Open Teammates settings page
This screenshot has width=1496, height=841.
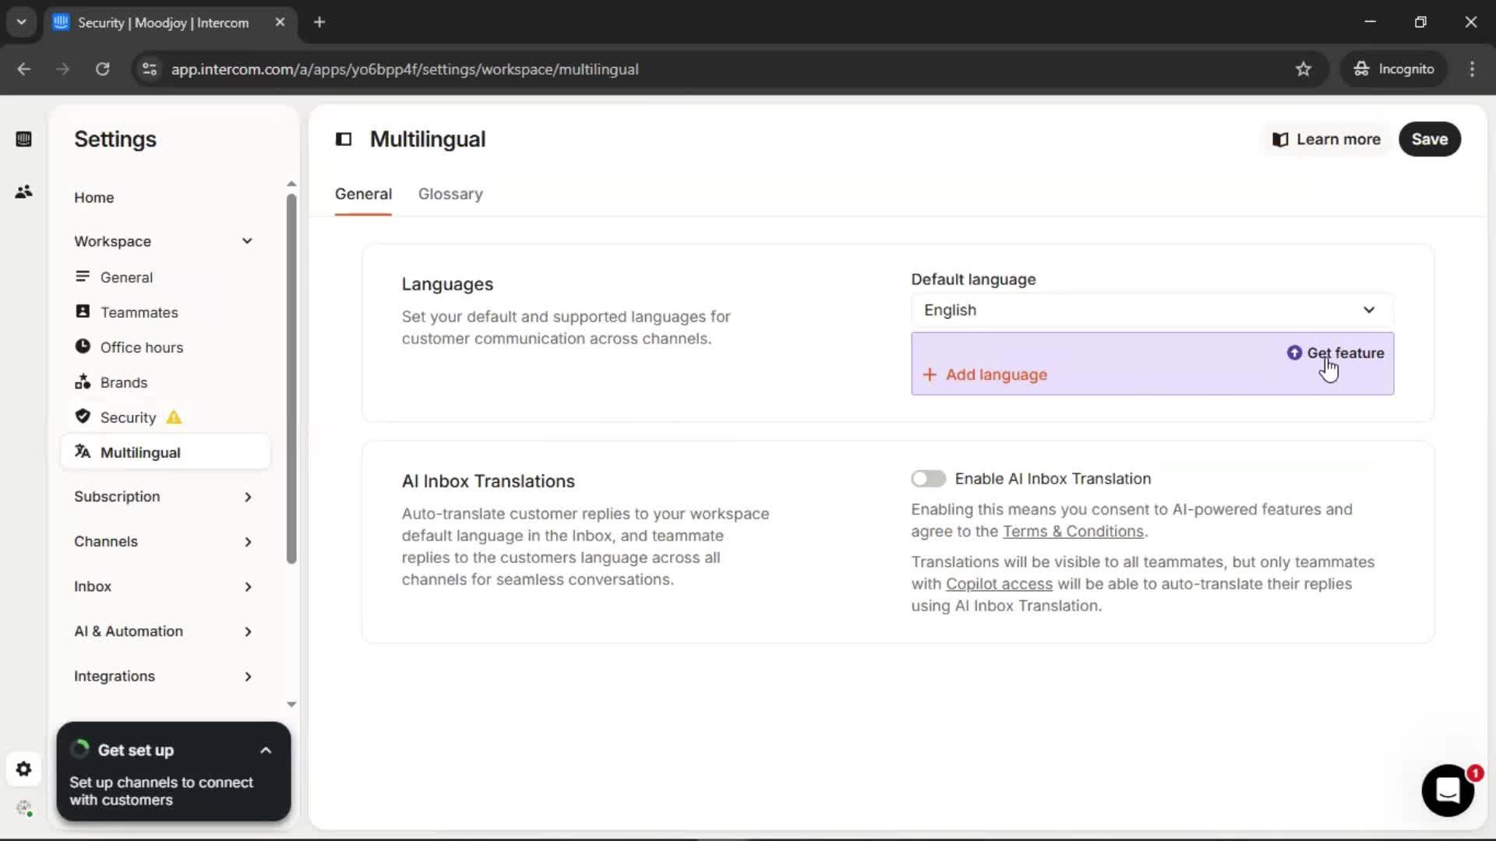pyautogui.click(x=139, y=312)
